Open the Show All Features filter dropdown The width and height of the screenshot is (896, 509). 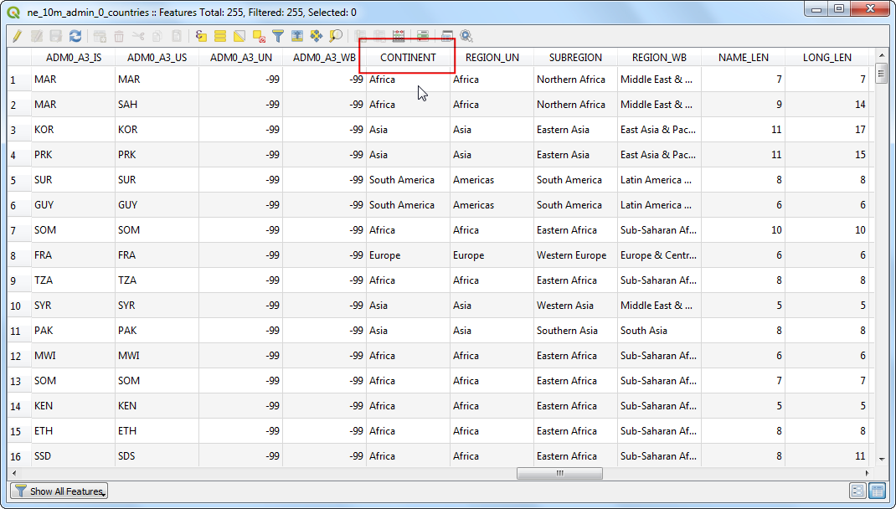[x=59, y=491]
